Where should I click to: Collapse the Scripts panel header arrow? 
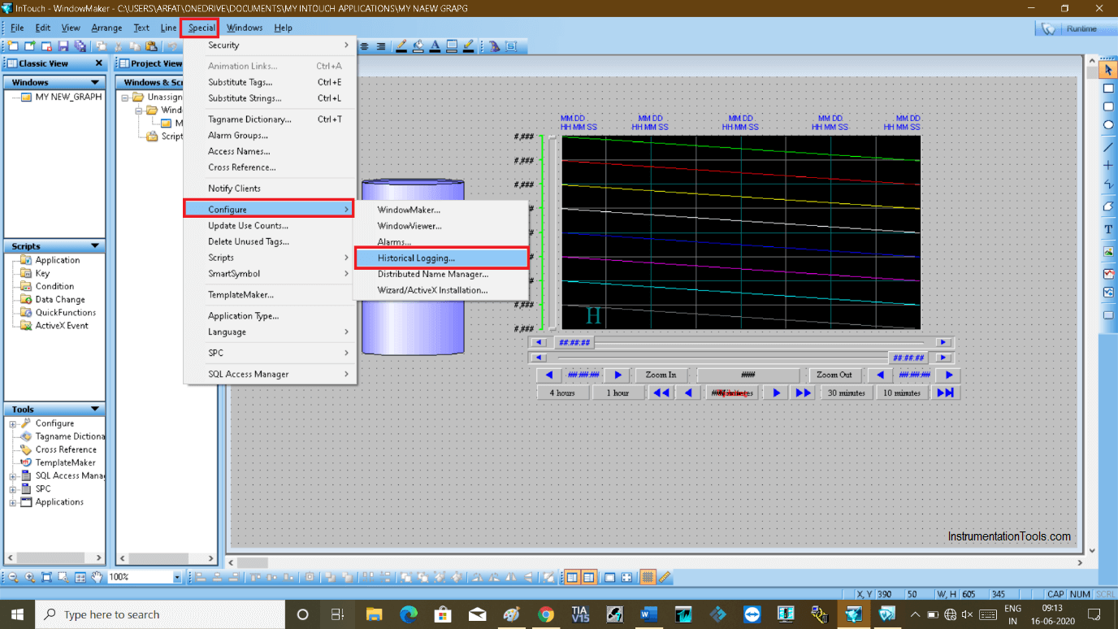(x=96, y=245)
